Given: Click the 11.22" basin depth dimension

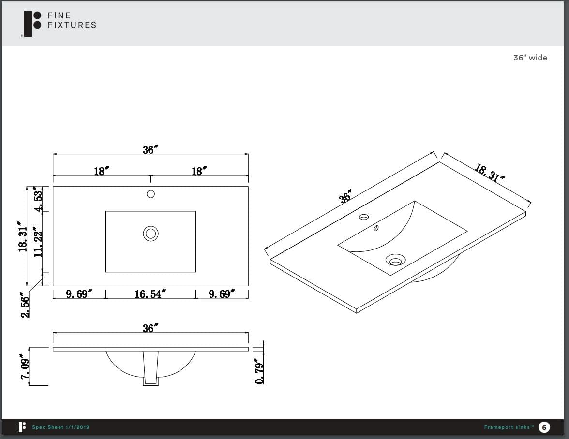Looking at the screenshot, I should 38,242.
